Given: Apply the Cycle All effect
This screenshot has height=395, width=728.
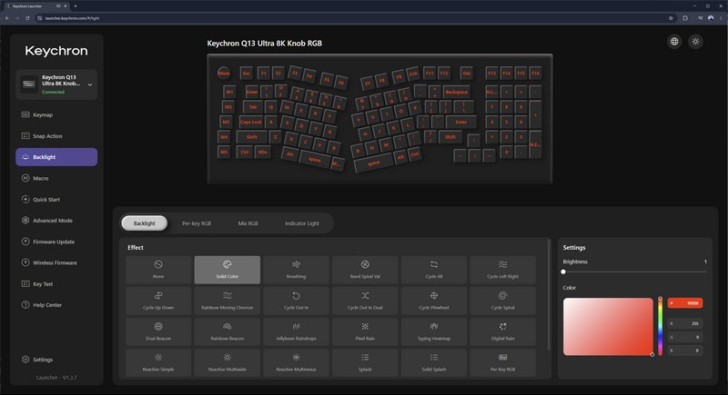Looking at the screenshot, I should [434, 270].
